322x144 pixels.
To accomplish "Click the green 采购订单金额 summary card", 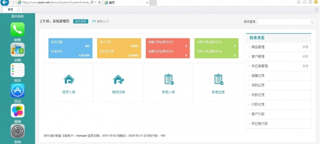I will point(217,48).
